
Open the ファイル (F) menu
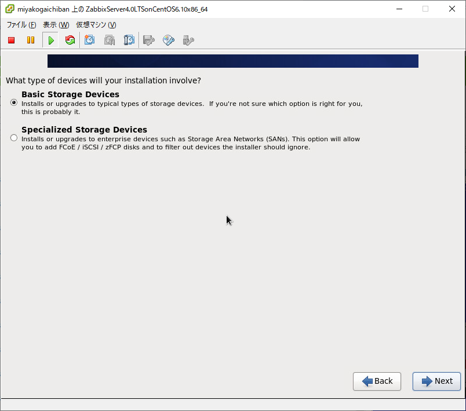21,25
